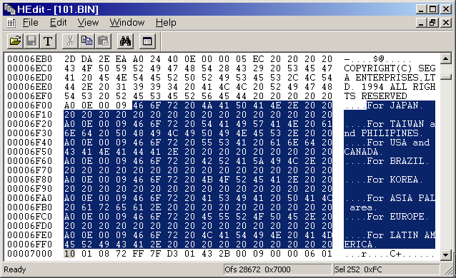The height and width of the screenshot is (278, 456).
Task: Click the Cut scissors icon
Action: click(70, 41)
